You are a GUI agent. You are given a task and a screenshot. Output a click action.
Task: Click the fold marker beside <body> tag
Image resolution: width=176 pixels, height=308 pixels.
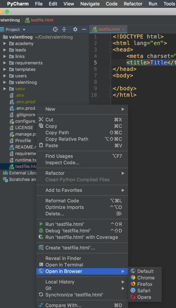point(111,76)
